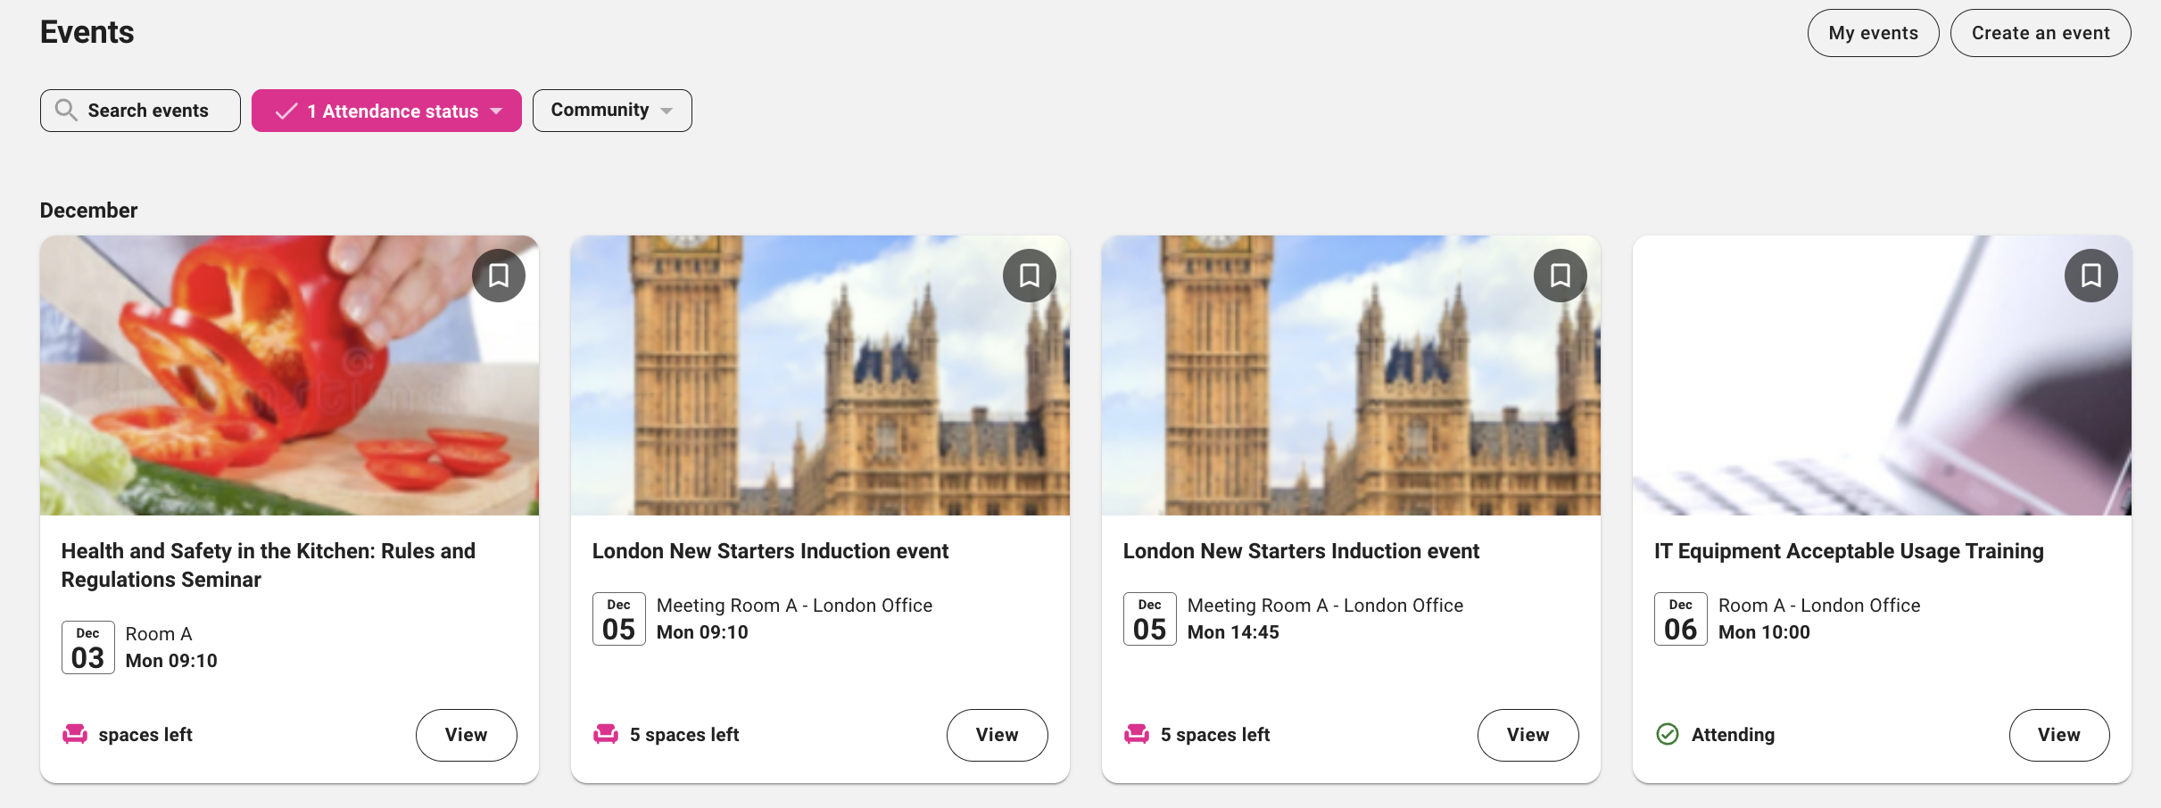
Task: View the Health and Safety Kitchen seminar
Action: point(466,735)
